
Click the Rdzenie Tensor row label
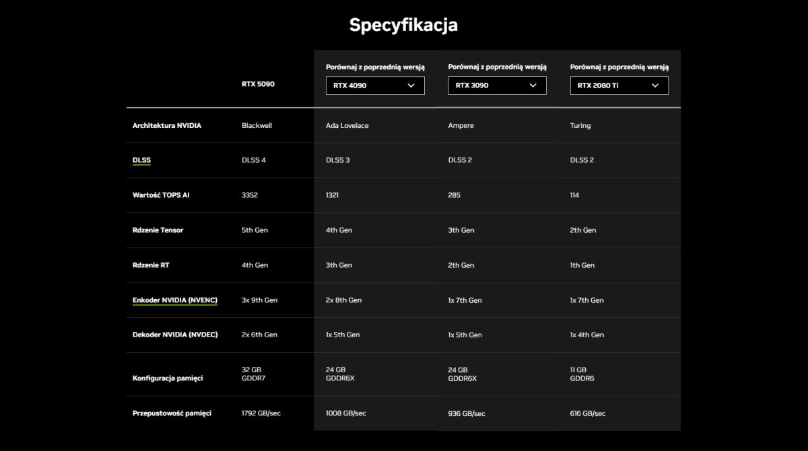pyautogui.click(x=158, y=230)
